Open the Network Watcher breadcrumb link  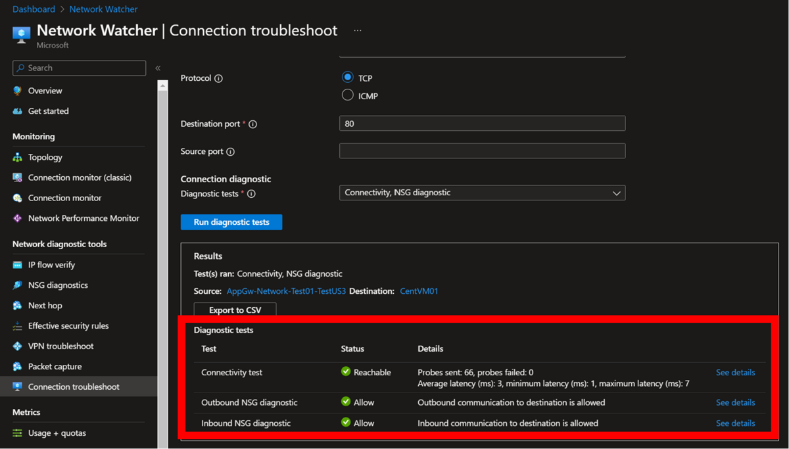103,9
